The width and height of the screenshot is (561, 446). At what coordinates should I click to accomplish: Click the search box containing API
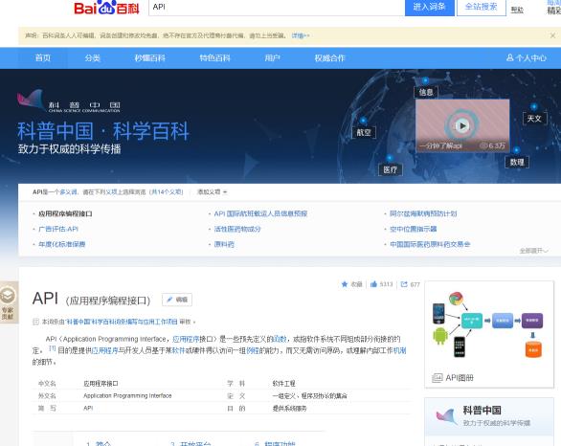pyautogui.click(x=277, y=7)
